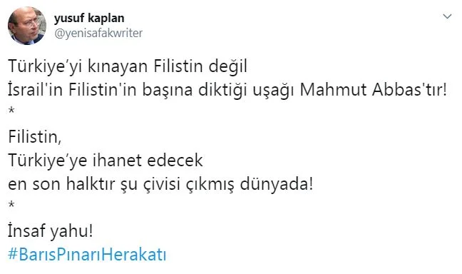Screen dimensions: 462x274
Task: Click the word 'değil' in first line
Action: 227,66
